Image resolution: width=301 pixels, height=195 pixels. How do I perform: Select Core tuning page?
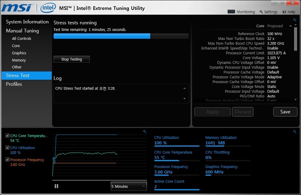[16, 46]
